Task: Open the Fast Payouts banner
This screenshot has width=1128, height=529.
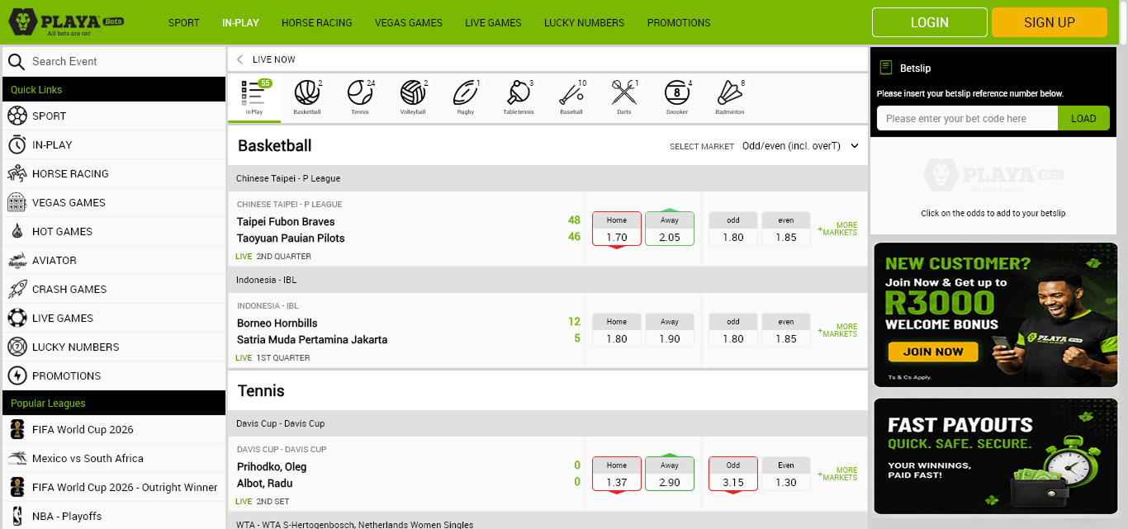Action: click(x=995, y=456)
